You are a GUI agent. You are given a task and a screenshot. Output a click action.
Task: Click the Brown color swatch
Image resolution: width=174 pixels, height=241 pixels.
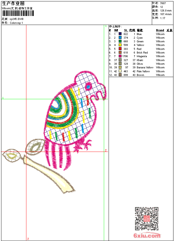point(120,75)
